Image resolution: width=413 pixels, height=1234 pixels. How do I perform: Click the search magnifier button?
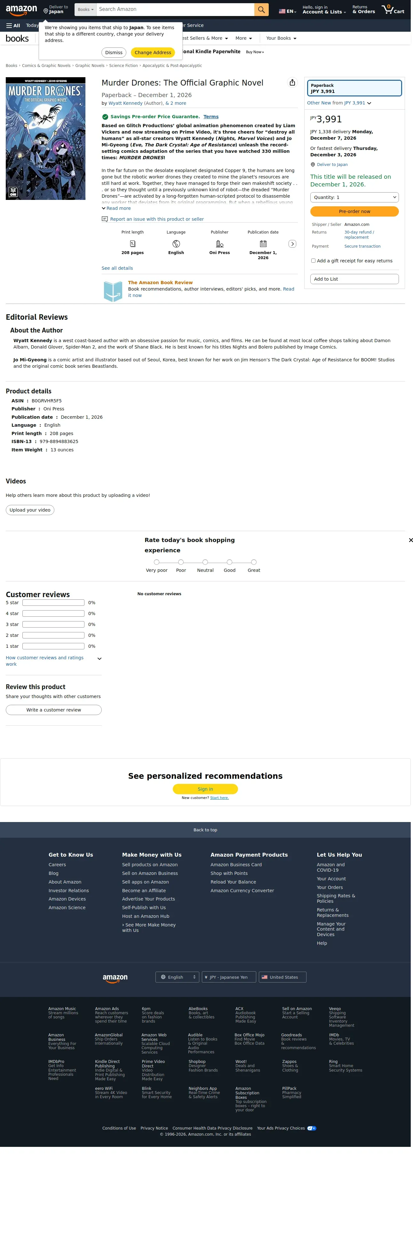click(261, 10)
